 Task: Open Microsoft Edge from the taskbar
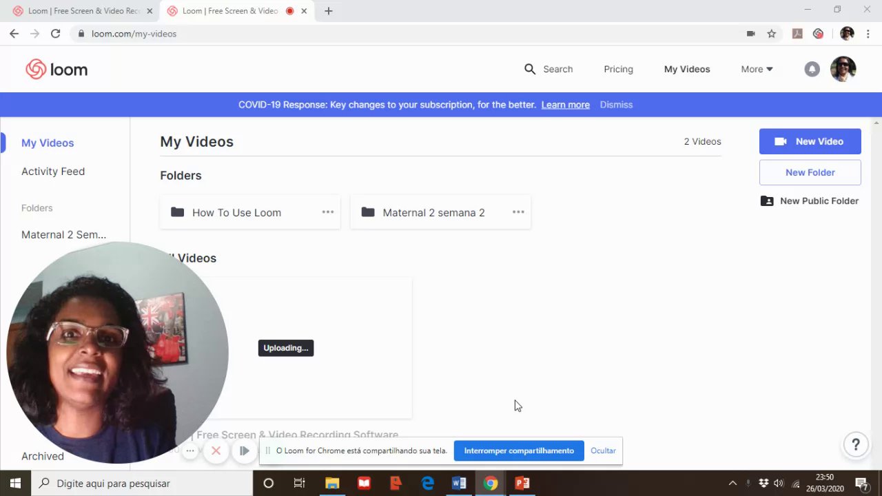[x=427, y=483]
